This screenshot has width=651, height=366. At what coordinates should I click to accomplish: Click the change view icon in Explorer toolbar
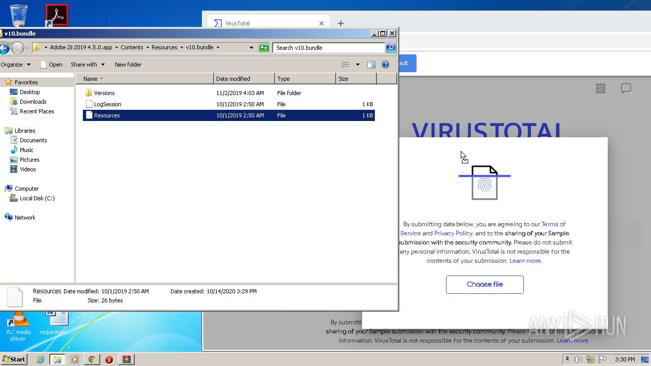[345, 65]
